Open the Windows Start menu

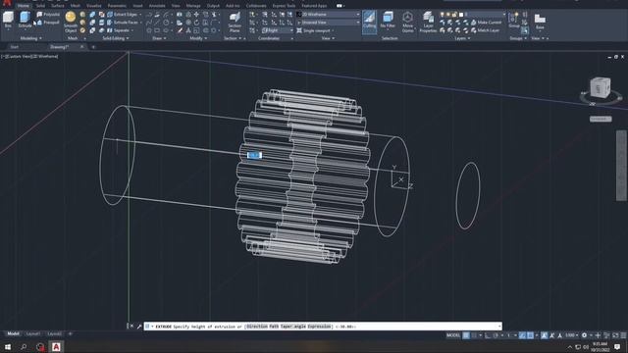point(8,346)
